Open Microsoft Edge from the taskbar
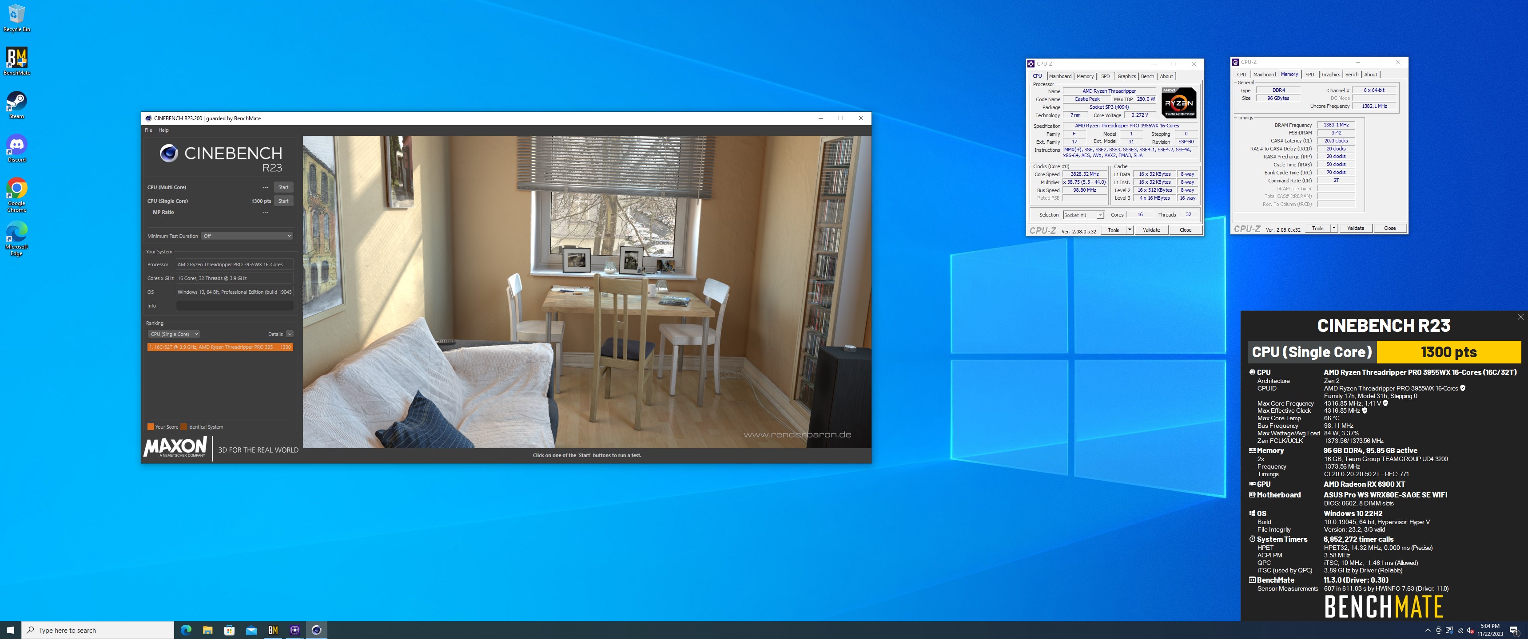The width and height of the screenshot is (1528, 639). [x=186, y=630]
